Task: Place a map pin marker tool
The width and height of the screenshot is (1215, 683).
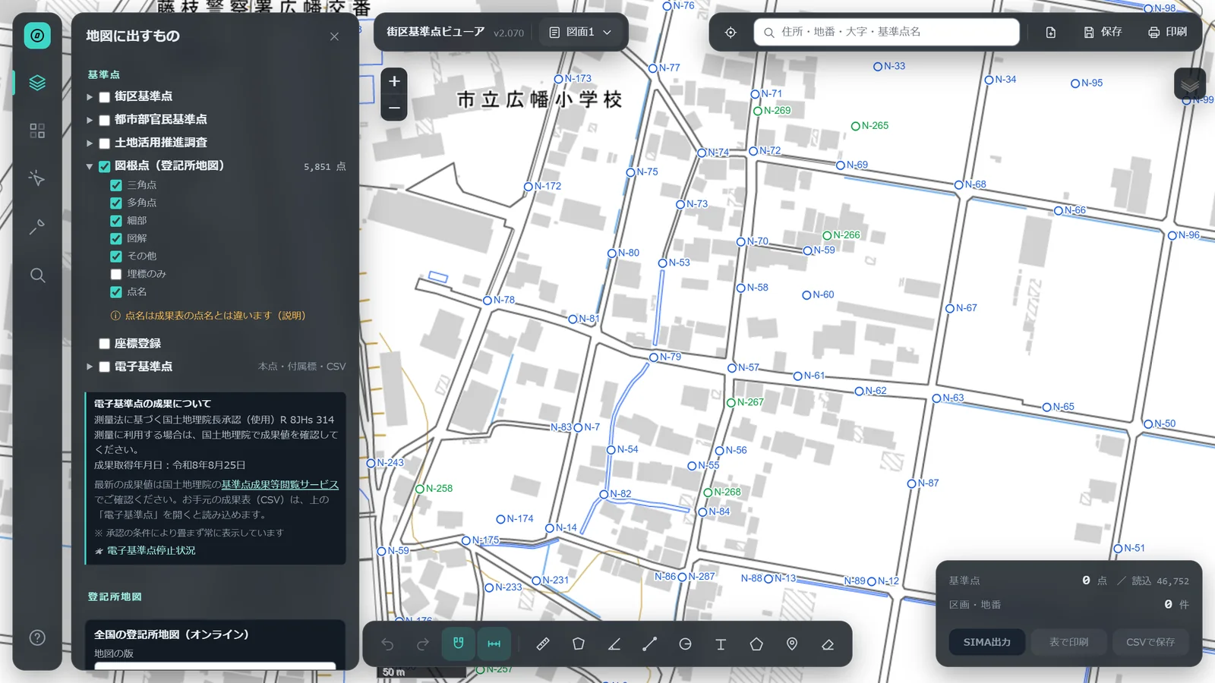Action: 792,644
